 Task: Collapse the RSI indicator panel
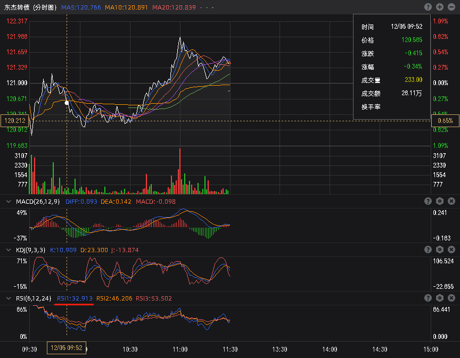pyautogui.click(x=7, y=298)
